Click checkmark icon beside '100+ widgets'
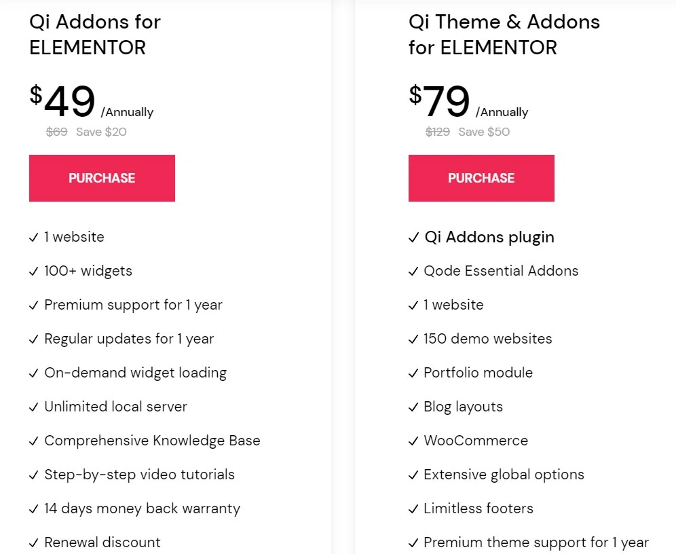The height and width of the screenshot is (554, 676). pyautogui.click(x=34, y=272)
